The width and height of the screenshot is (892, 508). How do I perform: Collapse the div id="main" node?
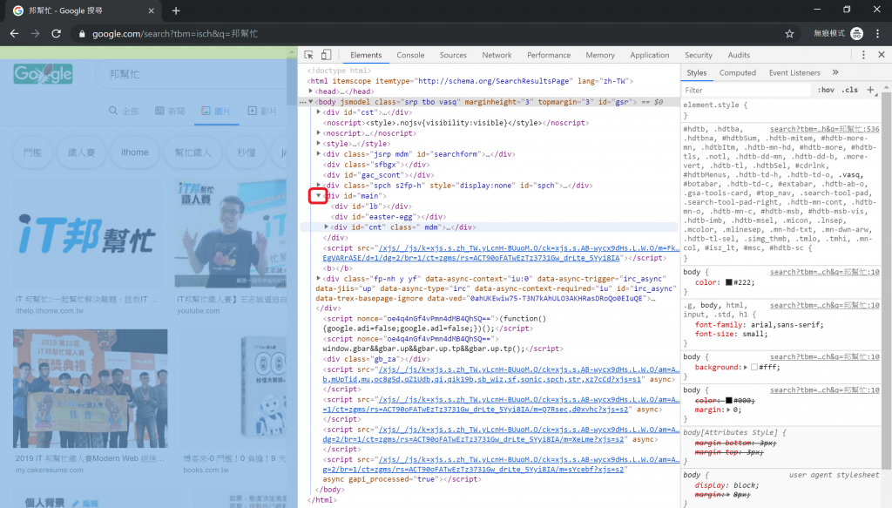pyautogui.click(x=319, y=196)
